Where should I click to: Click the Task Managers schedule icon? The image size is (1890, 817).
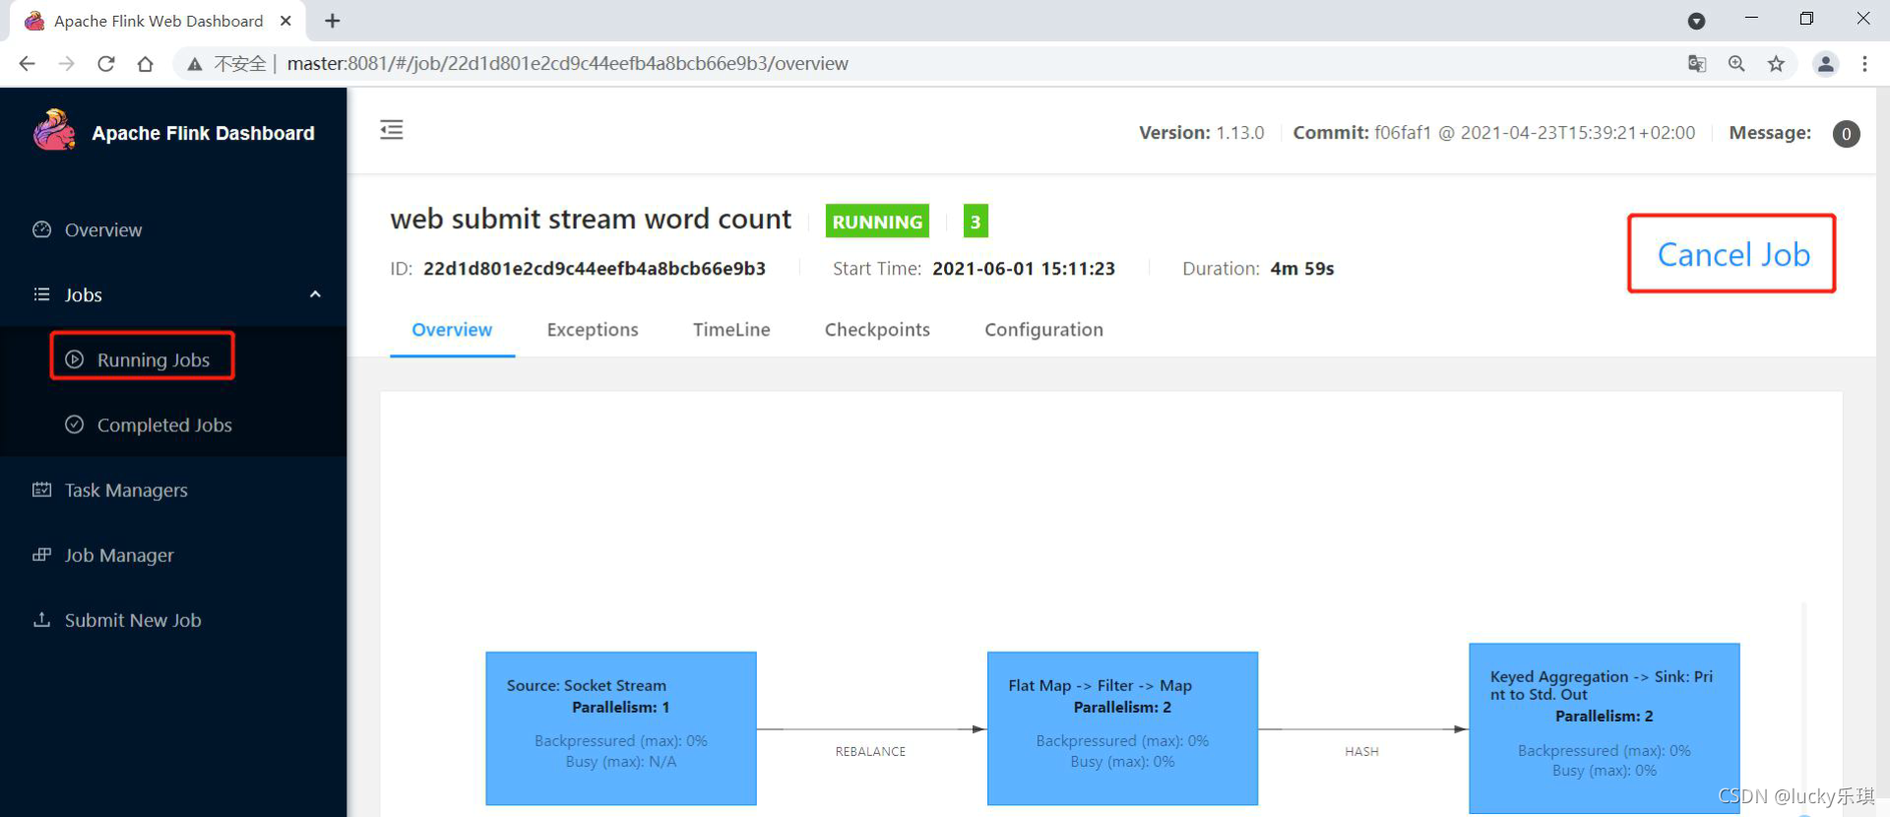(41, 489)
